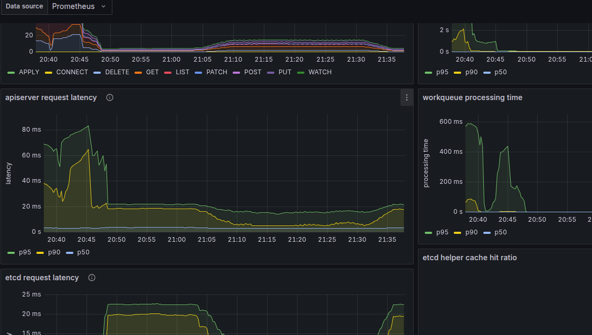This screenshot has width=592, height=335.
Task: Toggle the CONNECT series in legend
Action: [72, 72]
